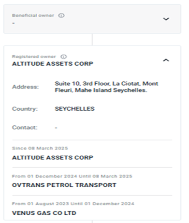Screen dimensions: 189x223
Task: Expand the Beneficial owner section chevron
Action: pos(166,19)
